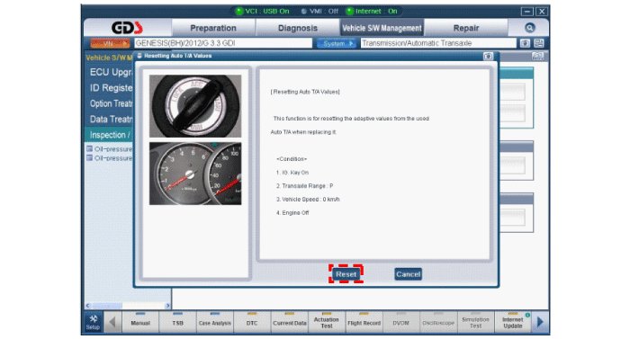Open Current Data in bottom toolbar
Viewport: 630px width, 339px height.
(x=289, y=323)
